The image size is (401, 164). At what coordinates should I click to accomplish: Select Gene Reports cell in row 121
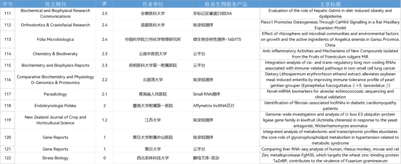(55, 149)
